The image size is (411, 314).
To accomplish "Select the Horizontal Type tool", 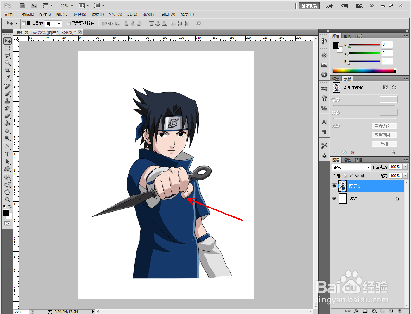I will [x=7, y=154].
